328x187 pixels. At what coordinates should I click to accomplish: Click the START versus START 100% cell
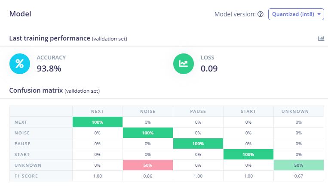click(x=248, y=154)
